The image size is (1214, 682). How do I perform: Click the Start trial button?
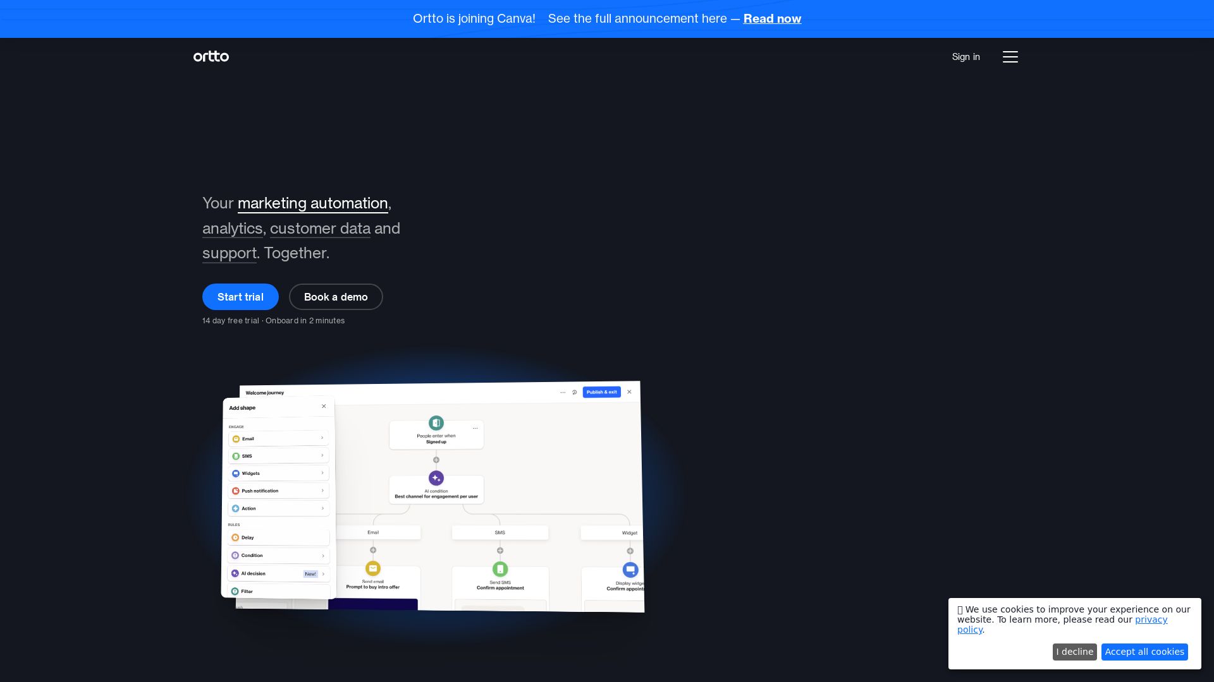(x=240, y=297)
